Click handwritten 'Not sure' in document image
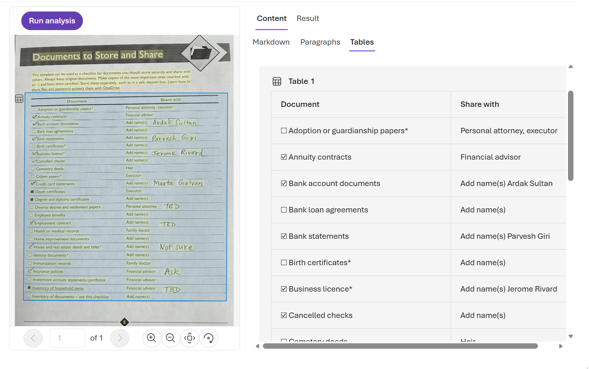Viewport: 589px width, 369px height. click(176, 247)
